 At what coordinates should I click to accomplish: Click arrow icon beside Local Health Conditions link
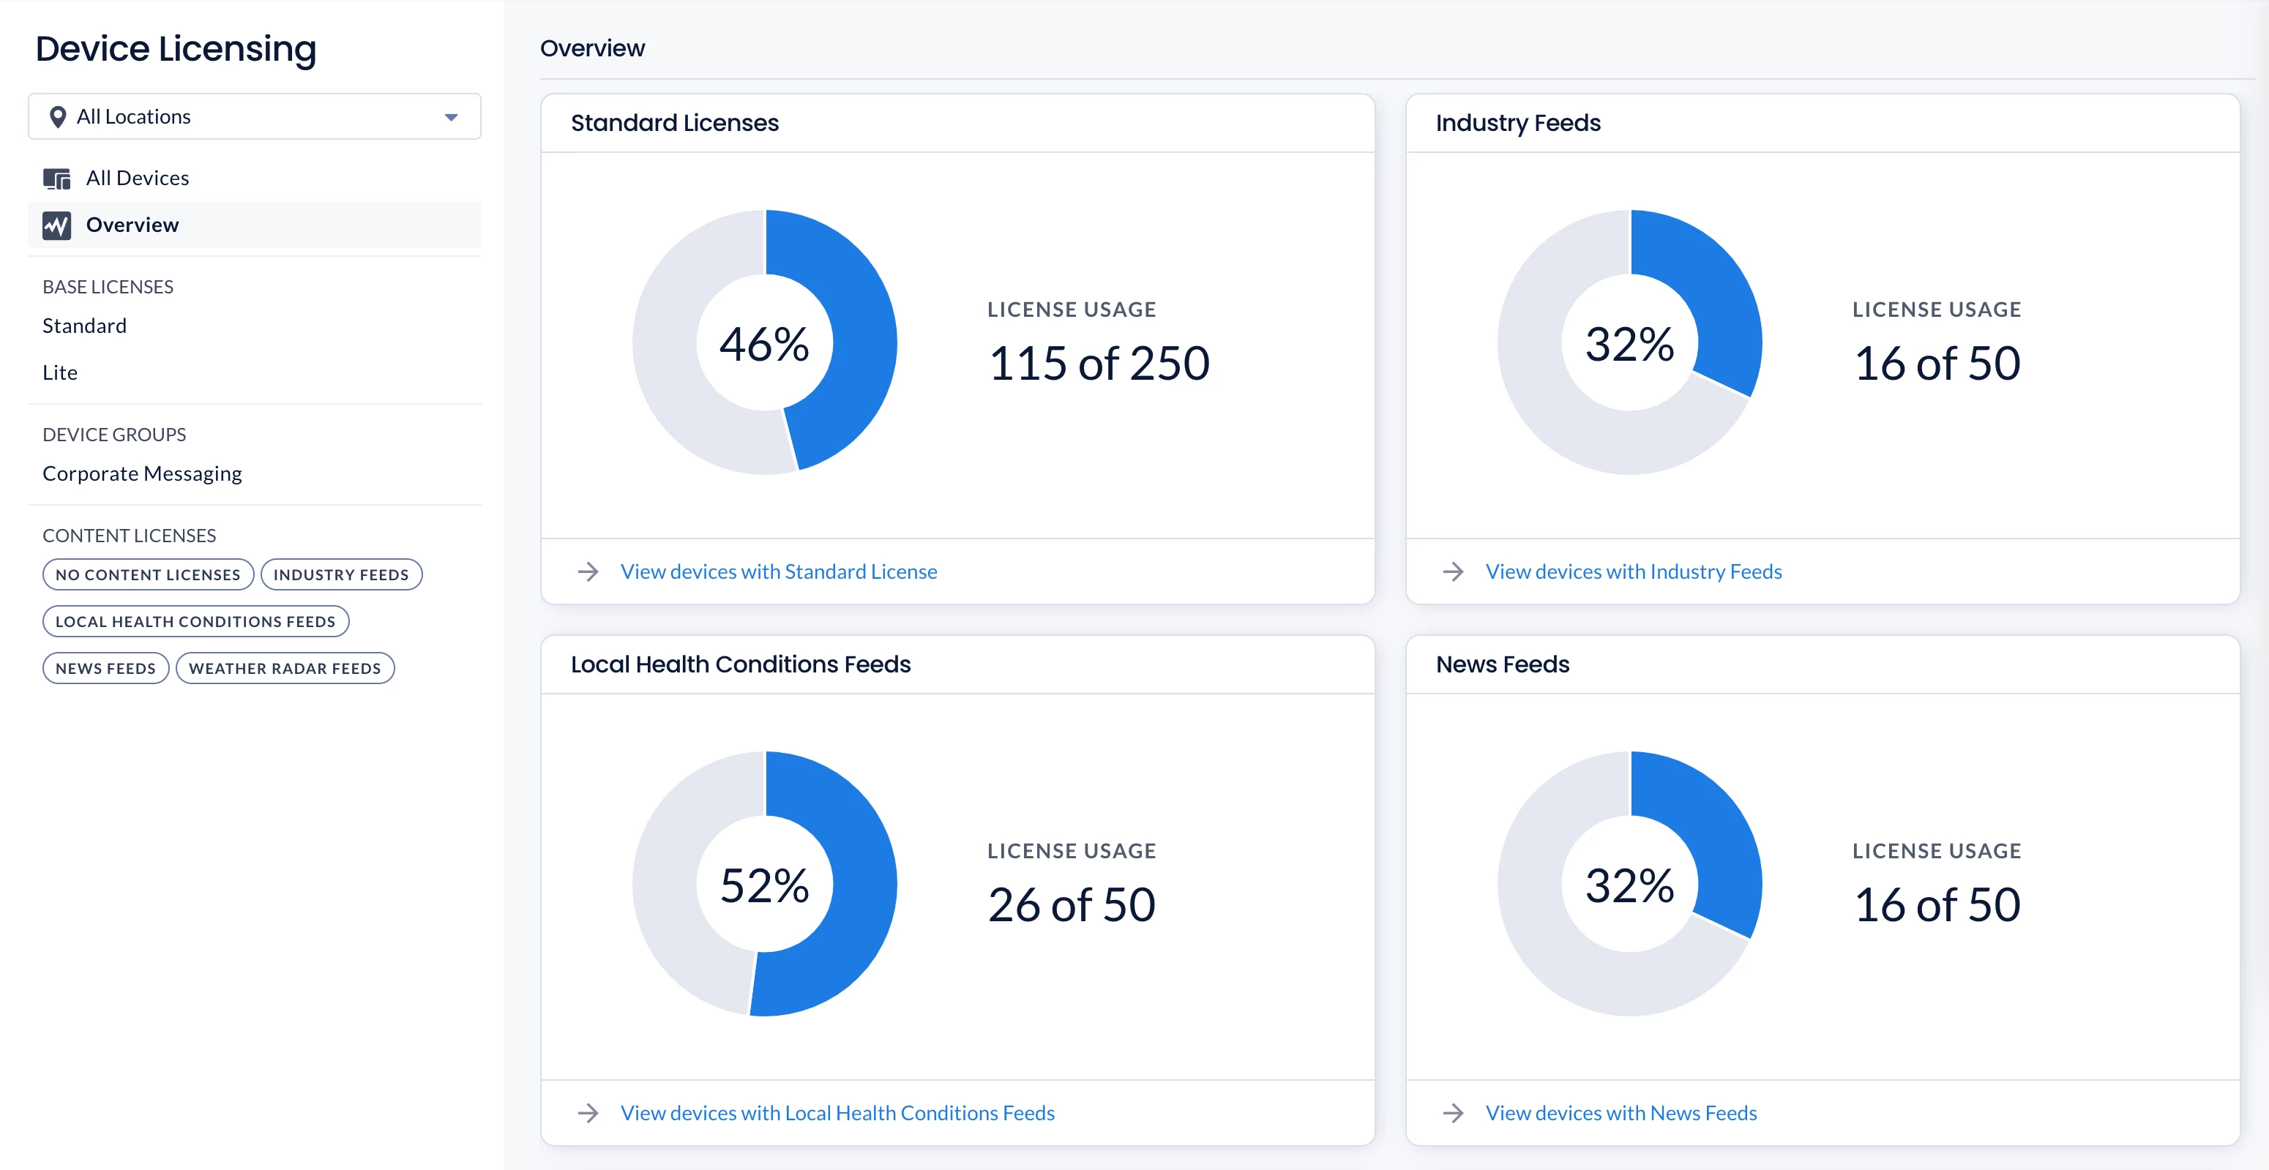point(588,1114)
